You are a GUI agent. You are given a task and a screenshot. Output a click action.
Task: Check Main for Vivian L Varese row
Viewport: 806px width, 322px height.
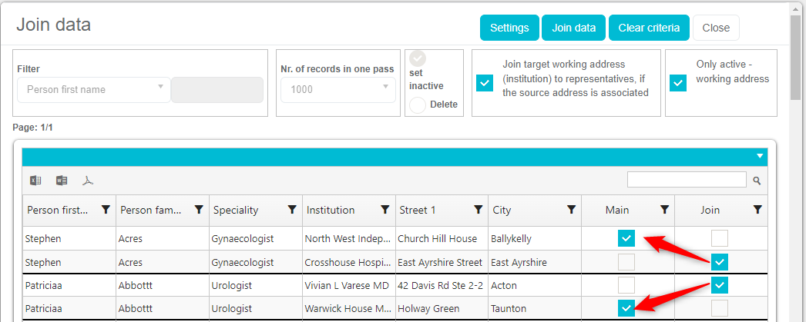pos(626,285)
